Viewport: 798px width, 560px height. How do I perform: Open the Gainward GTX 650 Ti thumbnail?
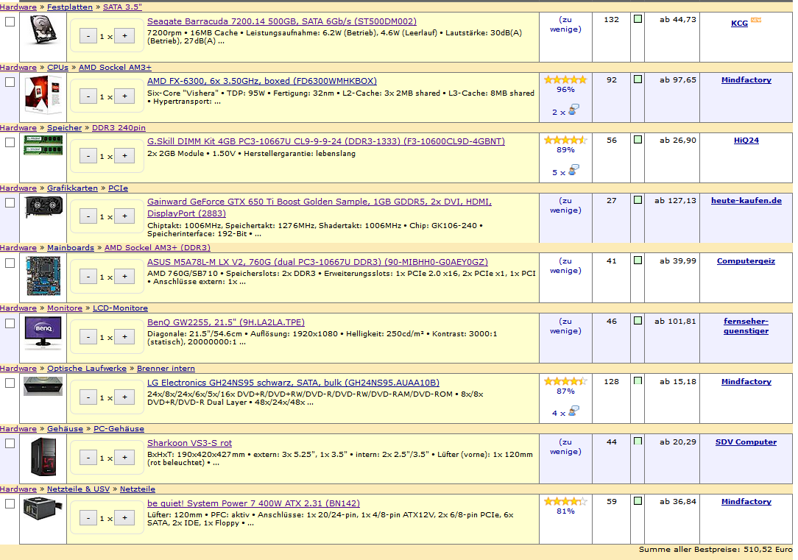click(x=43, y=207)
